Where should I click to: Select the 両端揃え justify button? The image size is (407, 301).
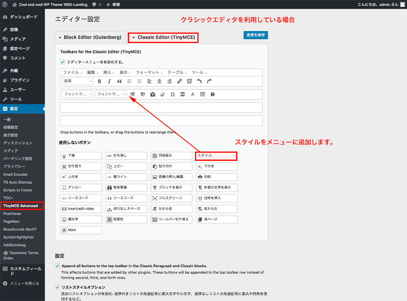tap(171, 156)
